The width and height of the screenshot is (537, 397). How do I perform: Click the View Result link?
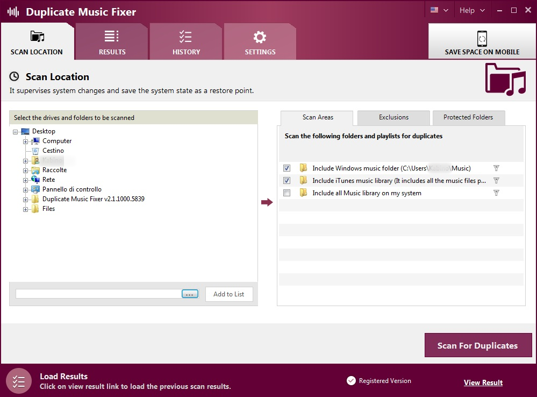[483, 382]
